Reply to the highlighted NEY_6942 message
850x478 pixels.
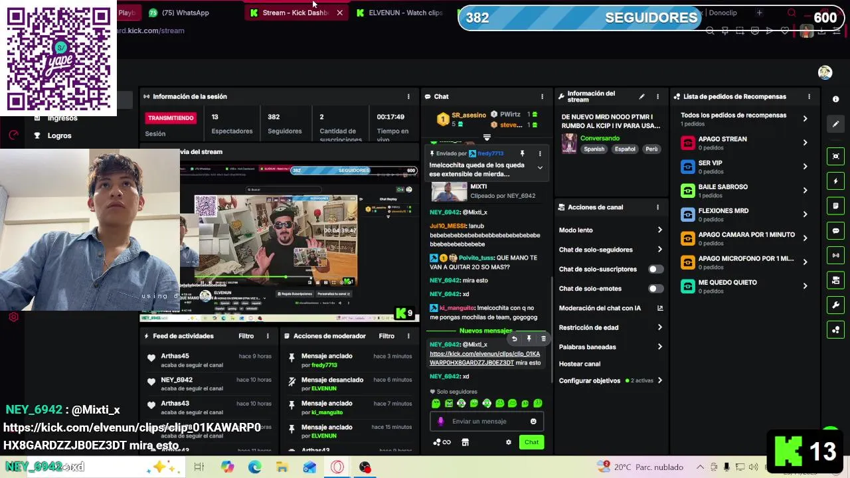(x=514, y=339)
